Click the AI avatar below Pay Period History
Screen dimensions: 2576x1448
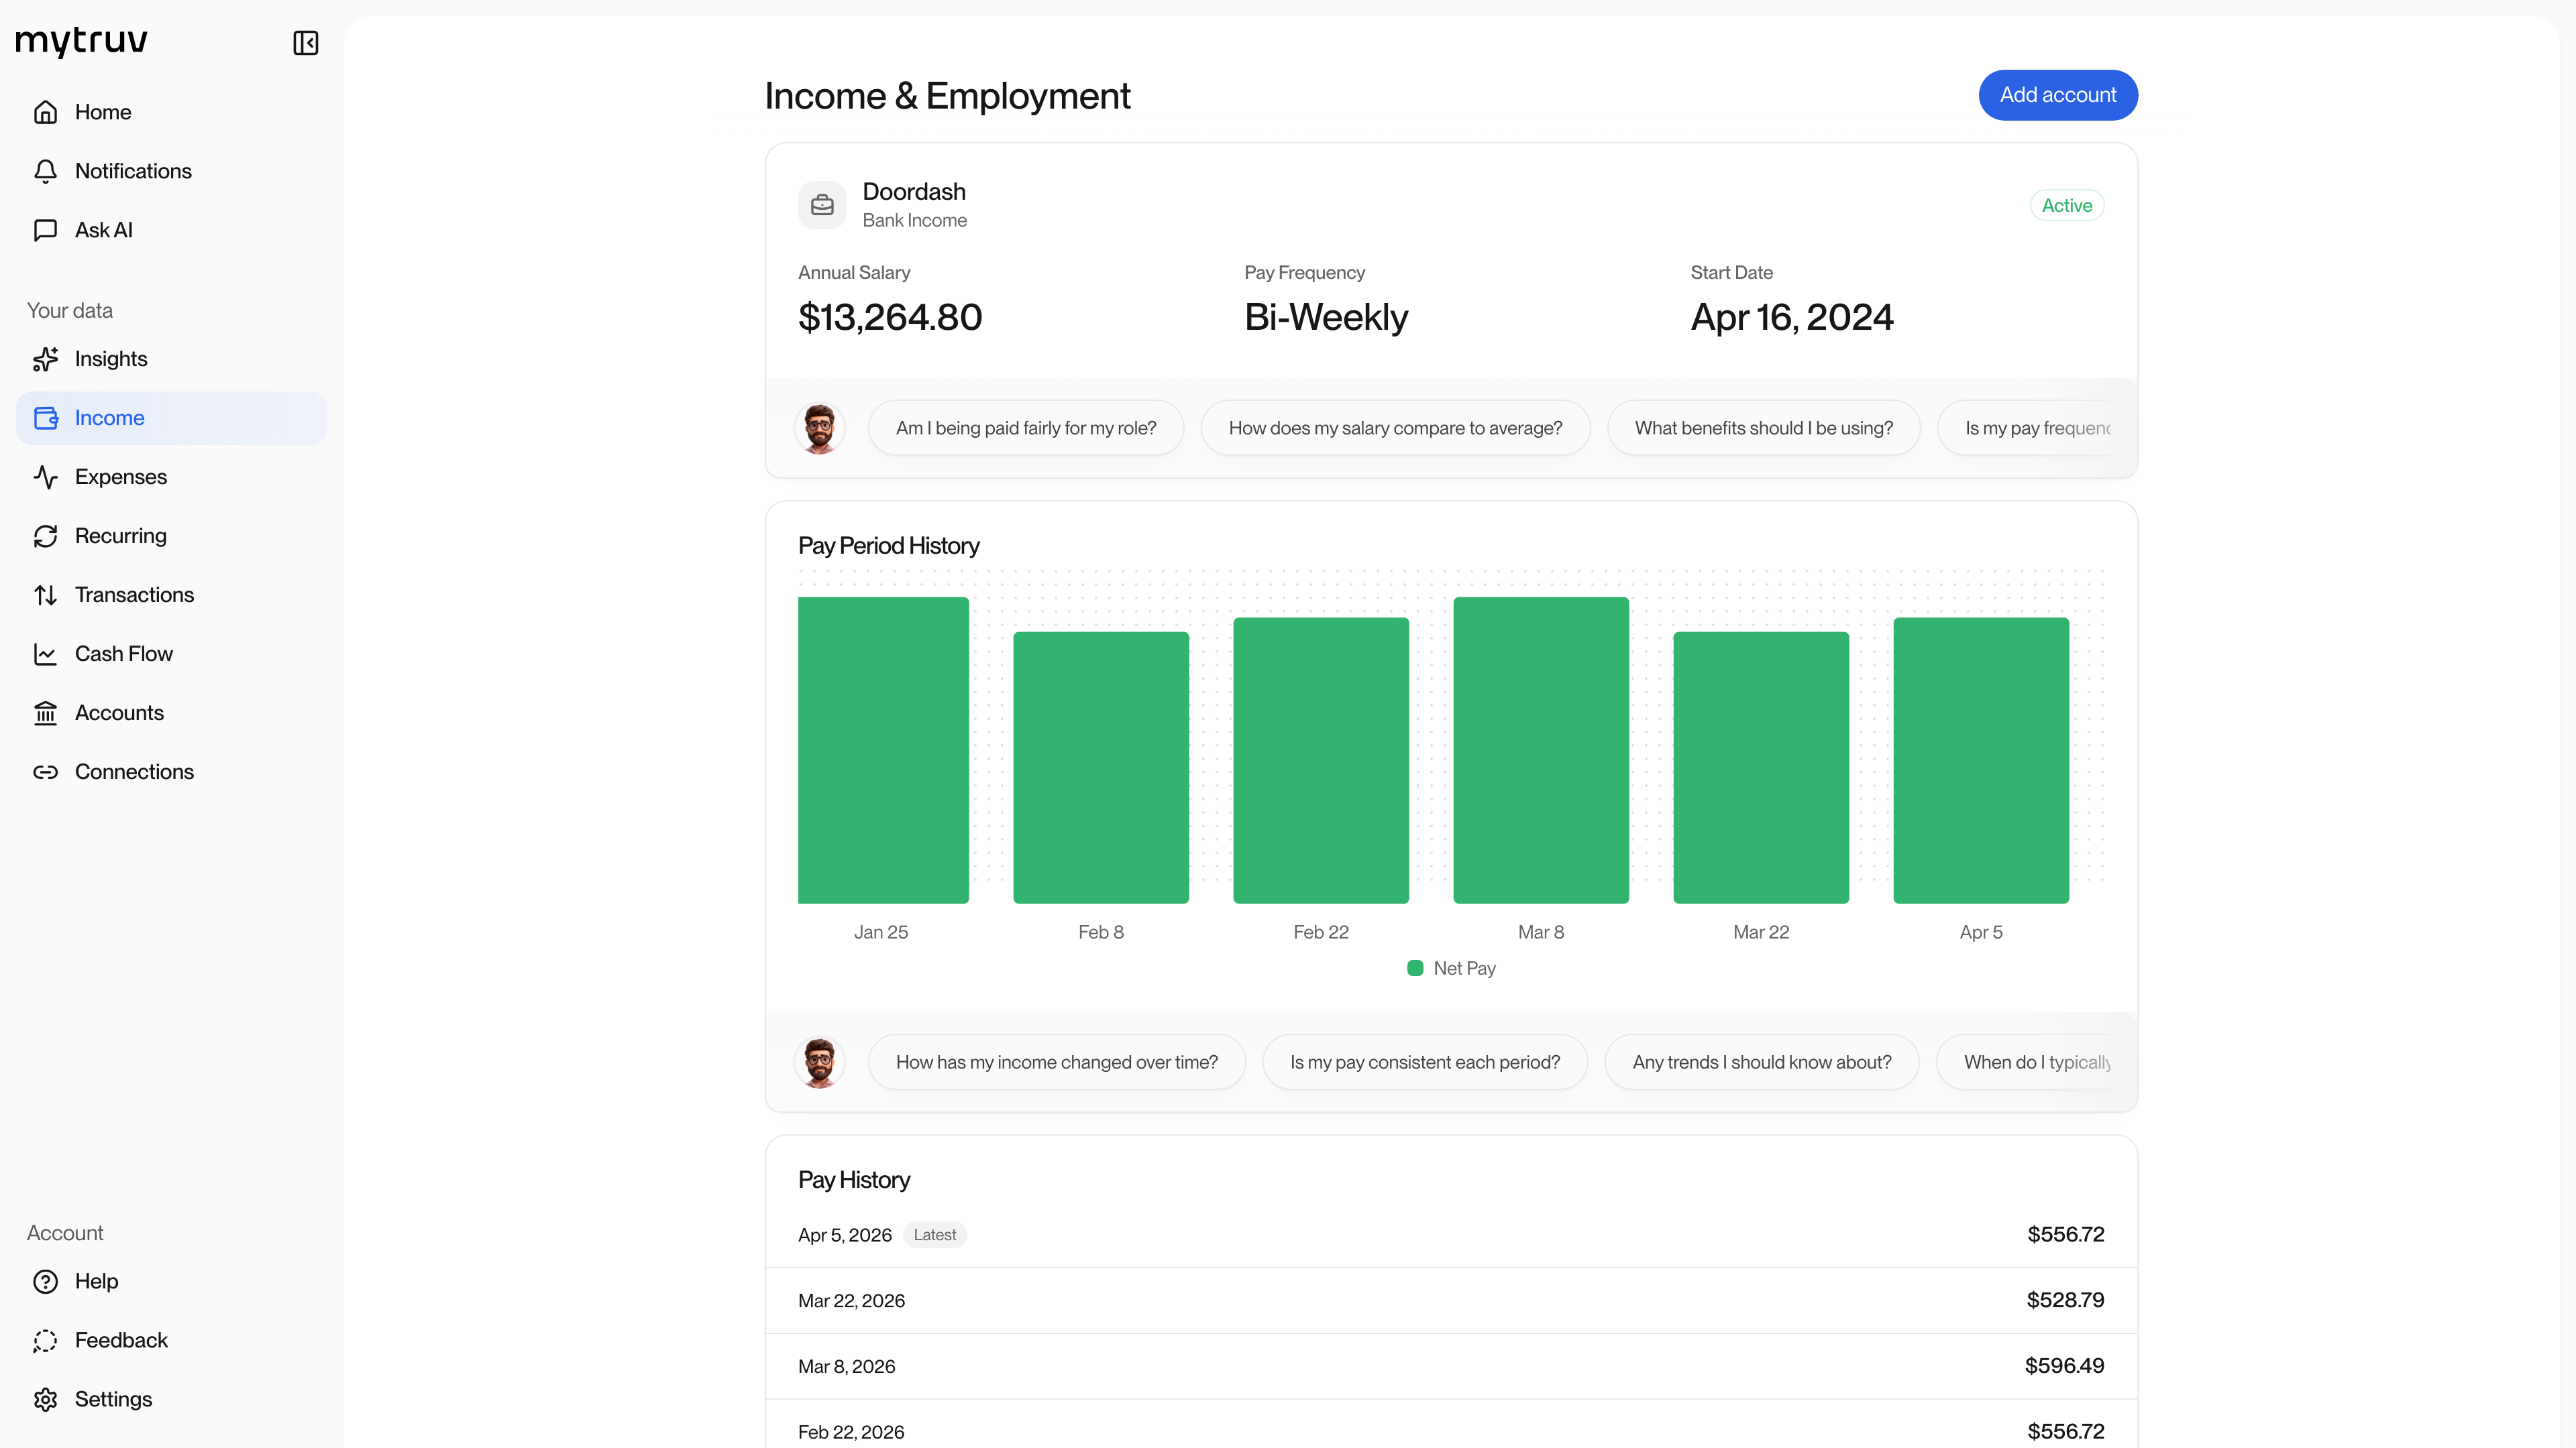point(820,1063)
